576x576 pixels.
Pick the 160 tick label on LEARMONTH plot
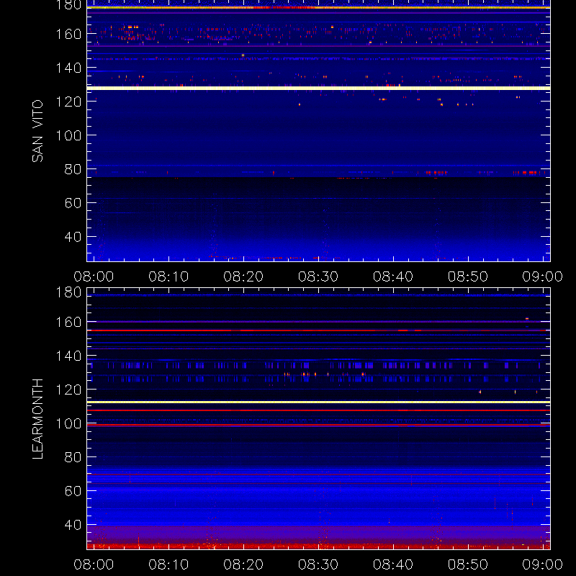[x=68, y=322]
